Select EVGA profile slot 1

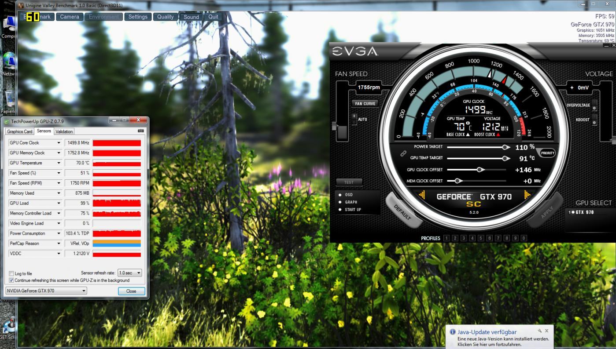coord(446,238)
